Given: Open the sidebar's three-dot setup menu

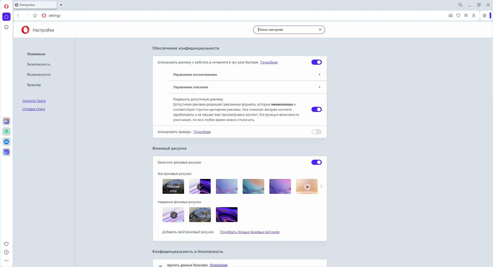Looking at the screenshot, I should pyautogui.click(x=6, y=261).
